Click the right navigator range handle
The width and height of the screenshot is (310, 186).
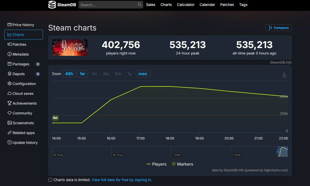coord(287,152)
